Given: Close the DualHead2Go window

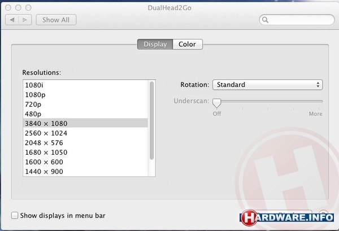Looking at the screenshot, I should point(8,8).
